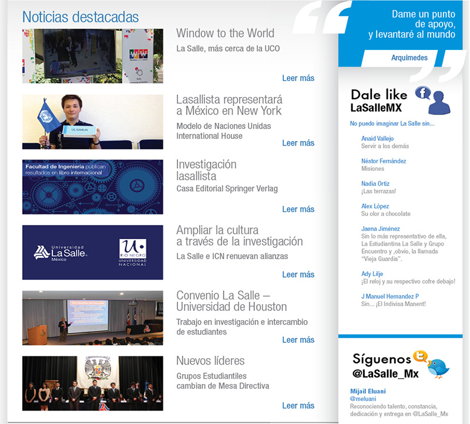Viewport: 470px width, 424px height.
Task: Click the Arquímedes quote author label
Action: point(409,58)
